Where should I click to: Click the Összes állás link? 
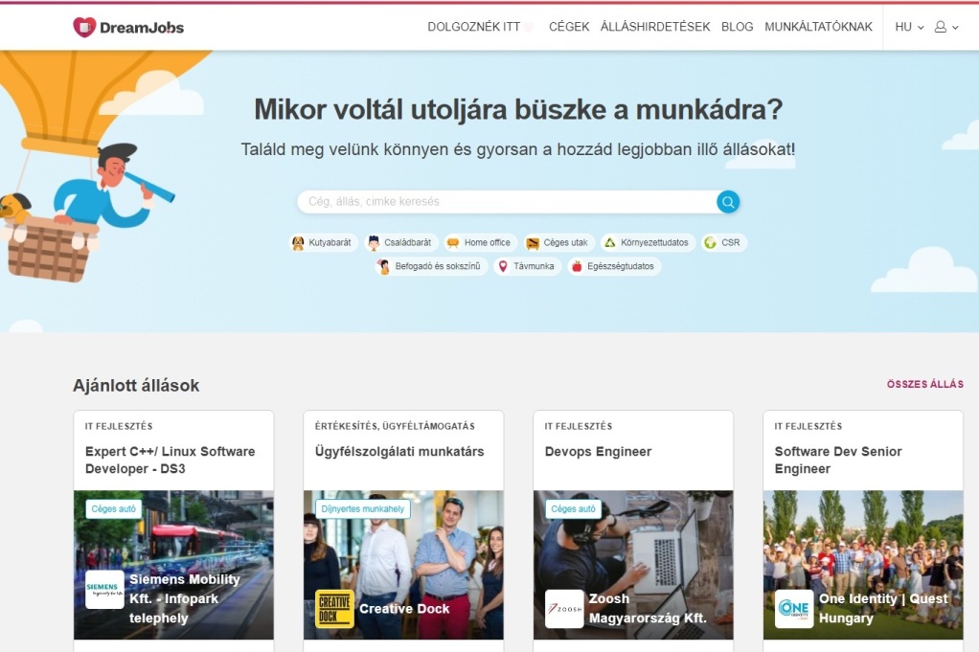(x=924, y=384)
